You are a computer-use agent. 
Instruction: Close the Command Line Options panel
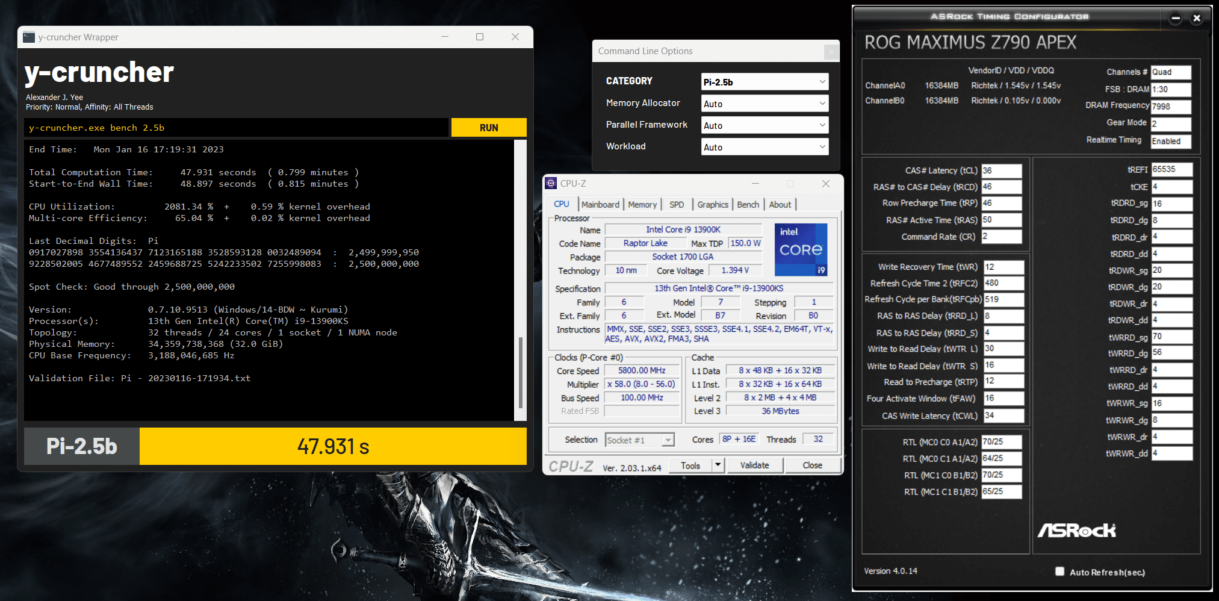coord(831,52)
